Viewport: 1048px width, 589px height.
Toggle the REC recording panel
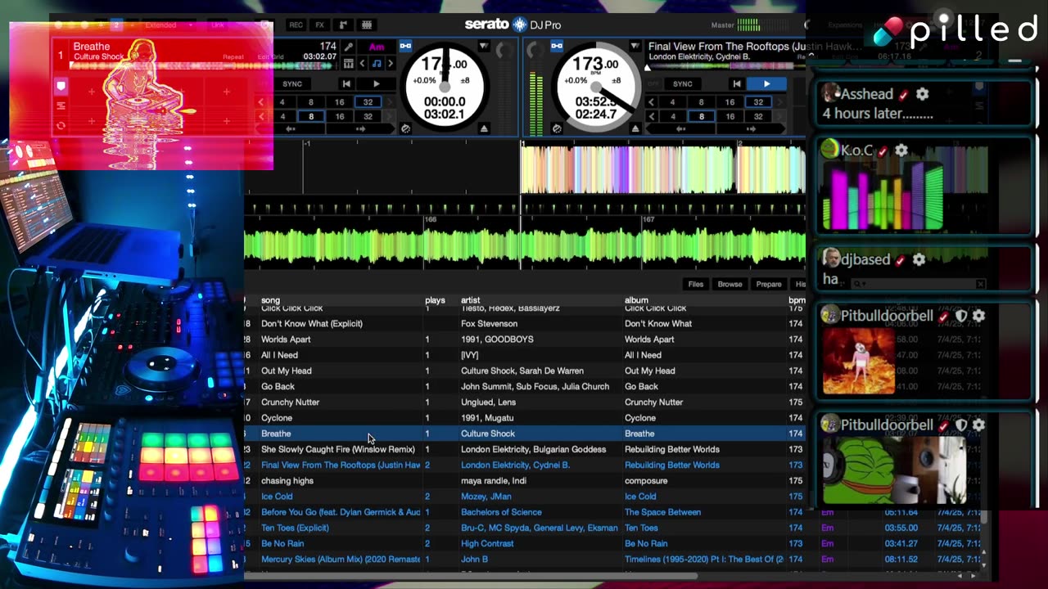[x=296, y=25]
